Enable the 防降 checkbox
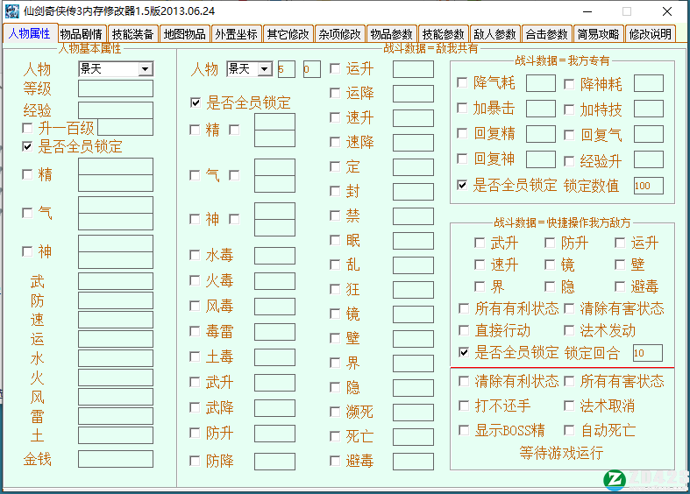The height and width of the screenshot is (494, 690). (x=195, y=461)
